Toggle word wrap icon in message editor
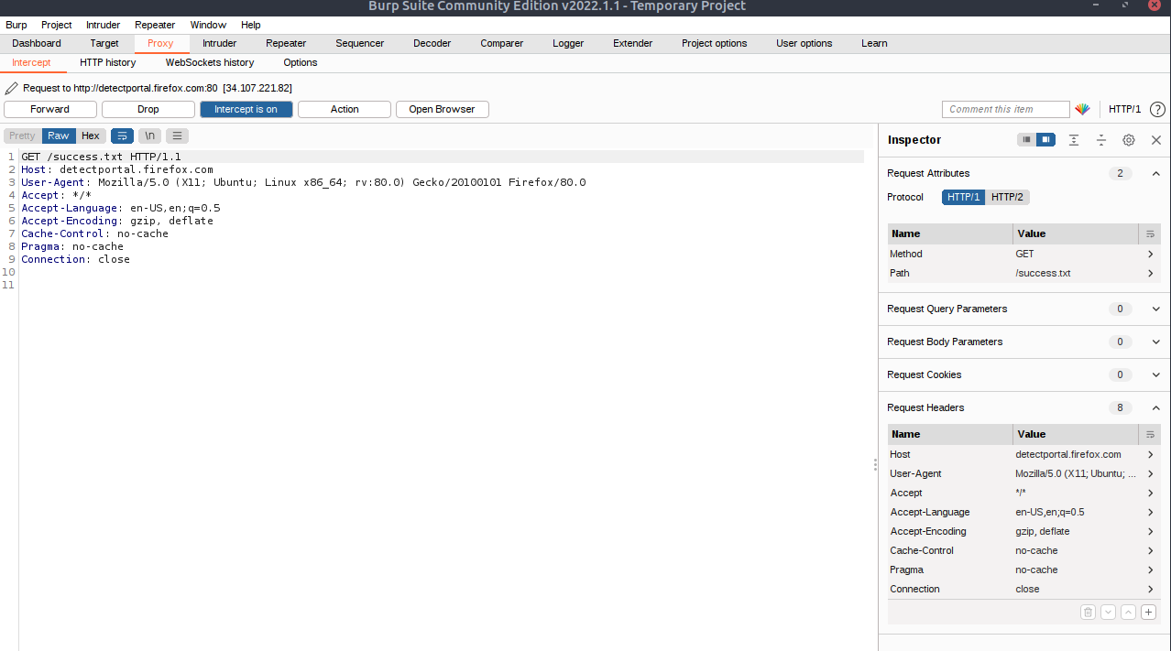Viewport: 1171px width, 651px height. [x=122, y=136]
